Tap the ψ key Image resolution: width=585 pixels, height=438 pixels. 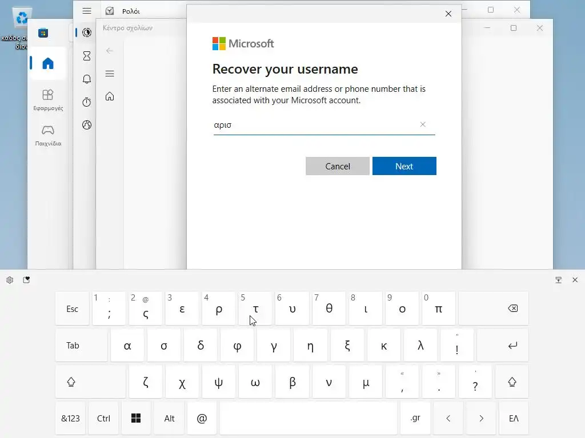pos(219,382)
